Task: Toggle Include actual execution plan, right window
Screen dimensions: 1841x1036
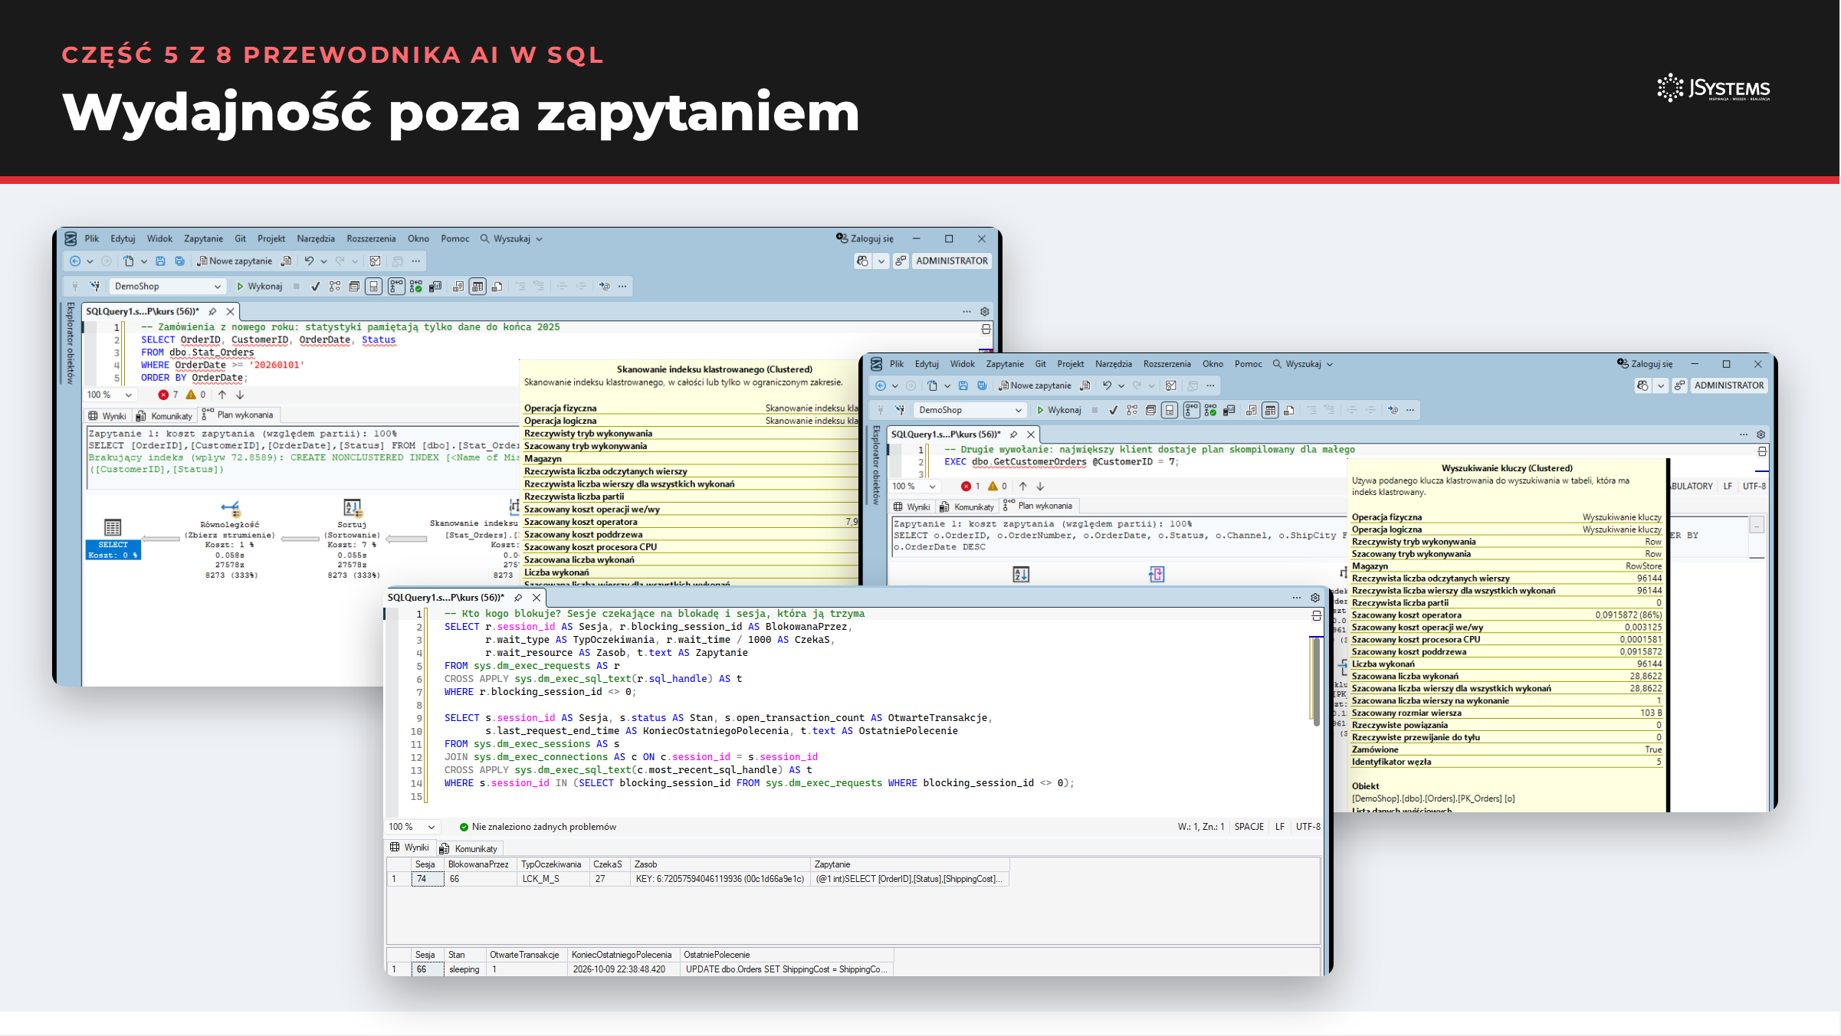Action: point(1191,411)
